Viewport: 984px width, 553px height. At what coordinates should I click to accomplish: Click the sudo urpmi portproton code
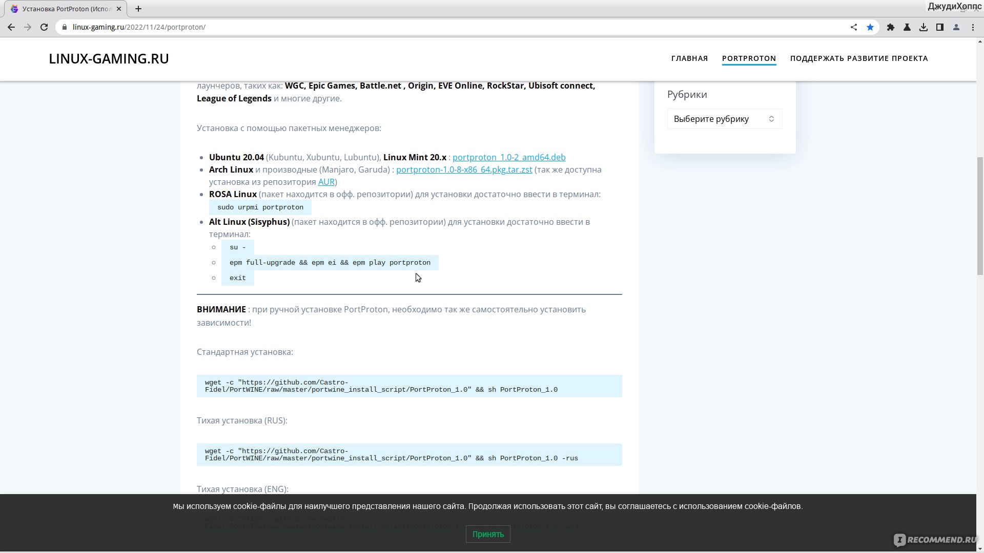click(260, 207)
